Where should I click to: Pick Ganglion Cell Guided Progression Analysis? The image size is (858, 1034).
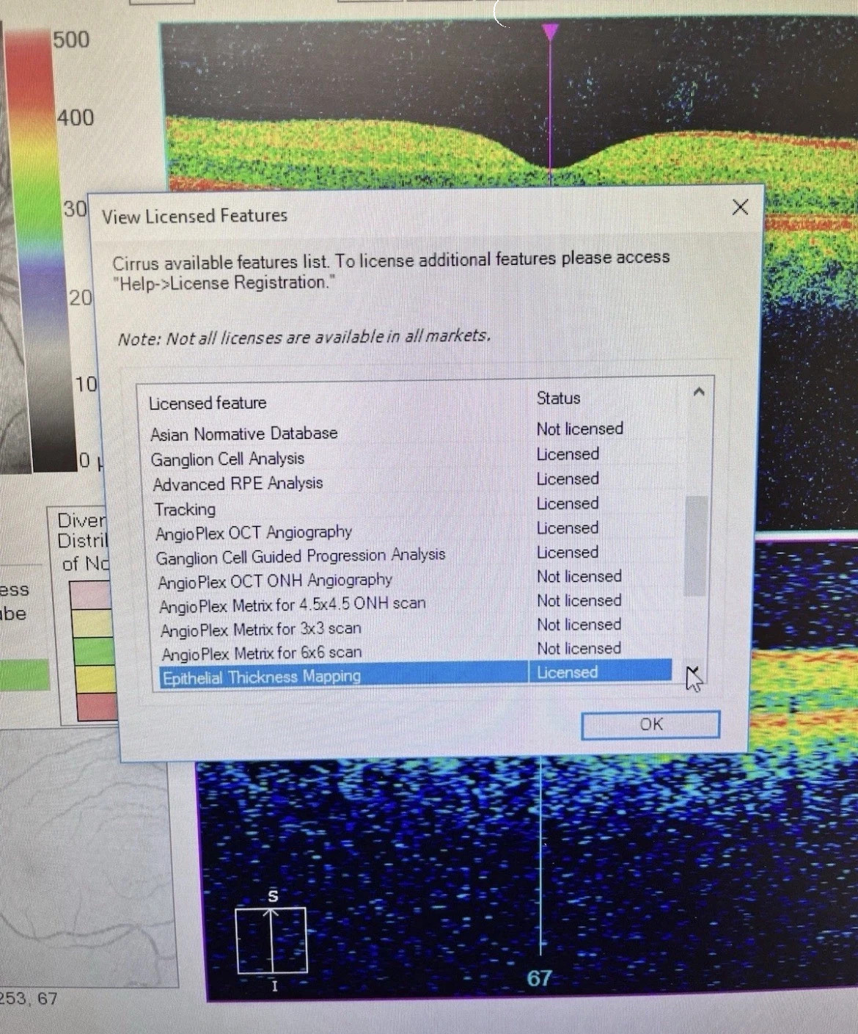click(300, 556)
